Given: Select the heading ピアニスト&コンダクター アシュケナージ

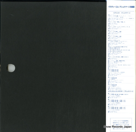Looking at the screenshot, I should tap(121, 91).
